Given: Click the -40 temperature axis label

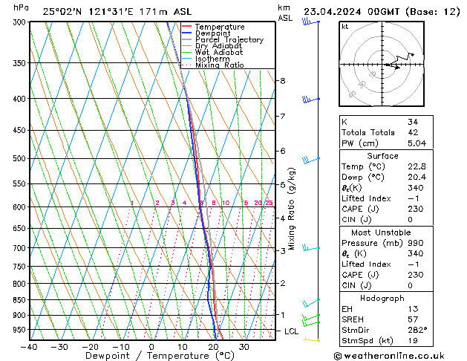Looking at the screenshot, I should point(29,347).
